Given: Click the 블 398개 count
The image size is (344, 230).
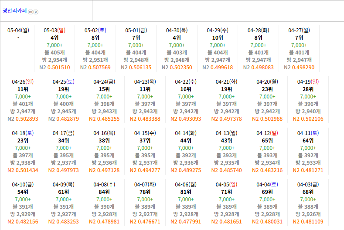Looking at the screenshot, I should [x=104, y=104].
